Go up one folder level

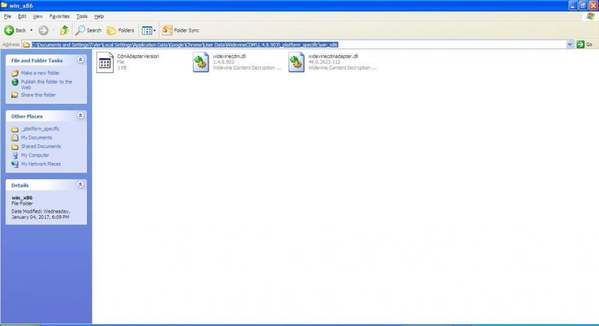[65, 30]
